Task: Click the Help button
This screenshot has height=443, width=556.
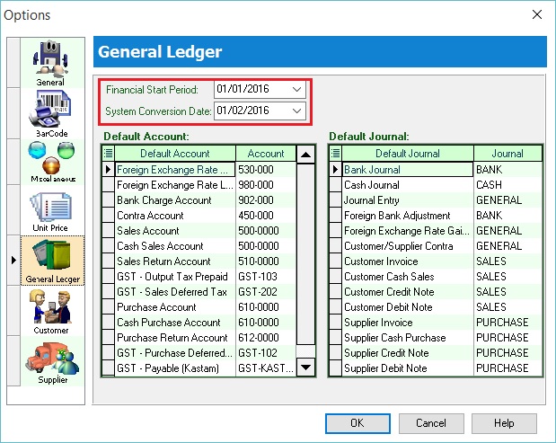Action: coord(504,422)
